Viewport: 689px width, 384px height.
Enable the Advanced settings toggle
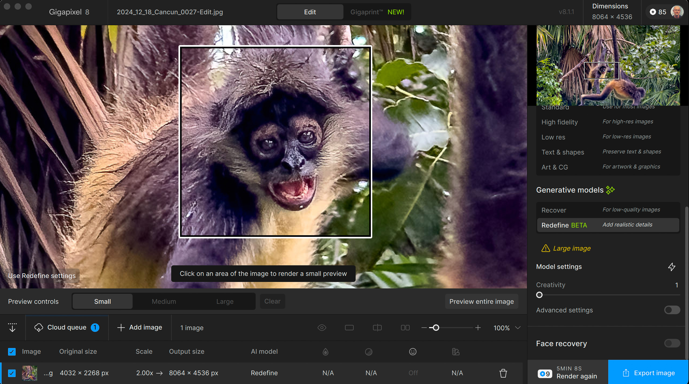coord(672,310)
